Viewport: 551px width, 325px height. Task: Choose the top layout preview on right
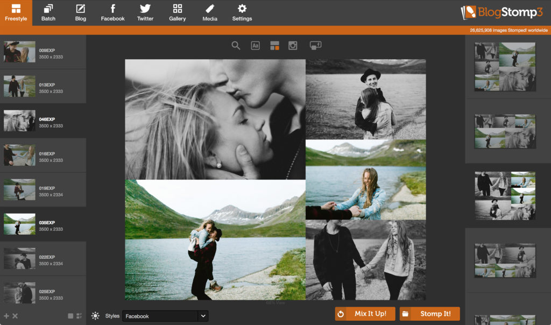coord(505,66)
